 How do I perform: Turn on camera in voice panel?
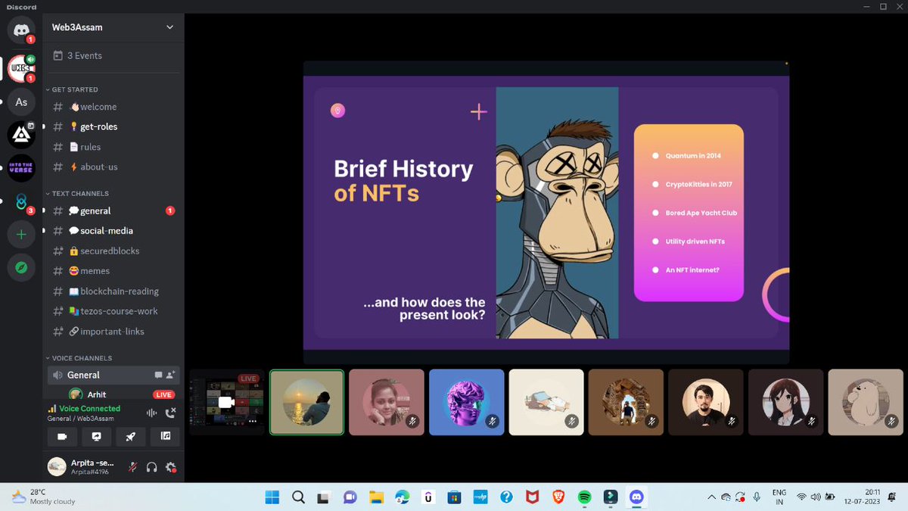[62, 437]
